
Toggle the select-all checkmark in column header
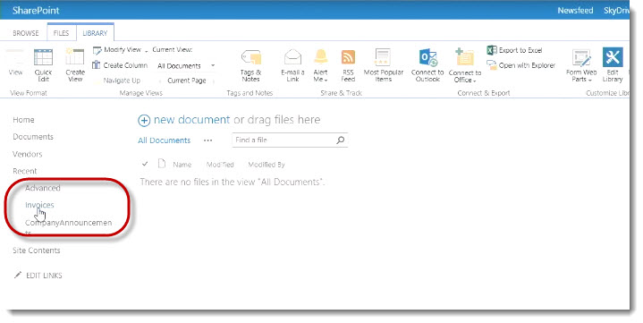(145, 164)
